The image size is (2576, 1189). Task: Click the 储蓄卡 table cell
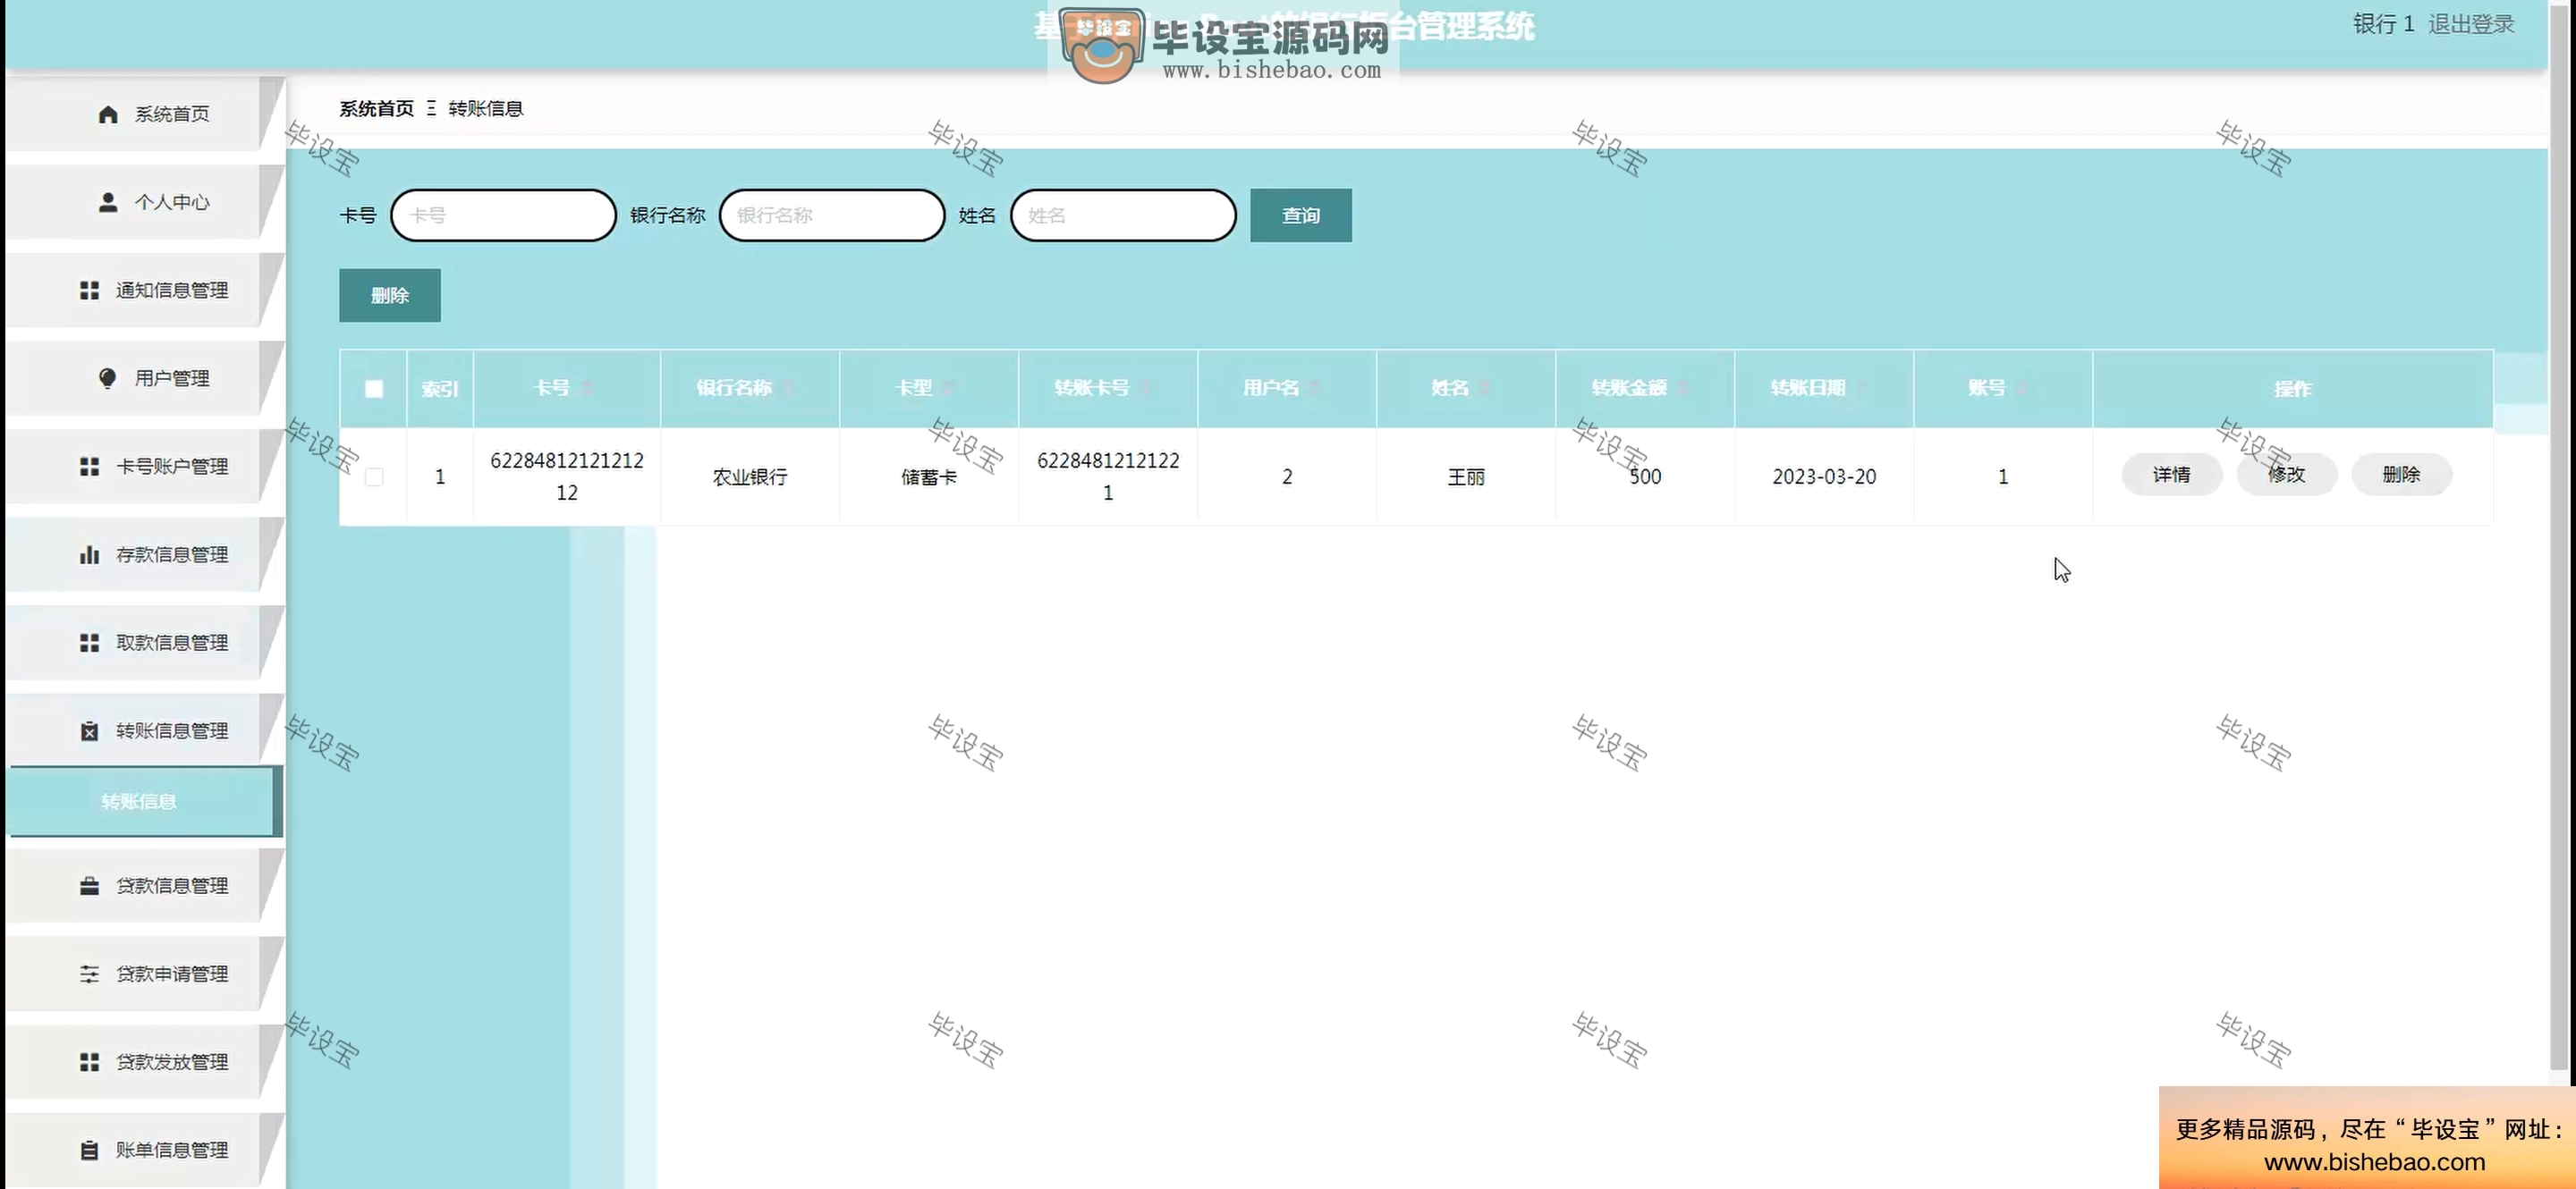coord(928,477)
